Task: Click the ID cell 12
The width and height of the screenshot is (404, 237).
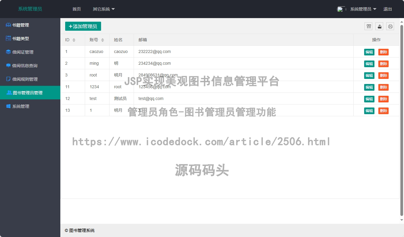Action: click(73, 98)
